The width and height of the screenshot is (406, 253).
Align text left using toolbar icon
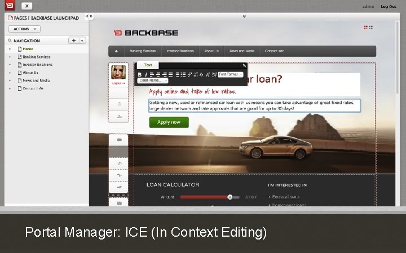click(152, 75)
